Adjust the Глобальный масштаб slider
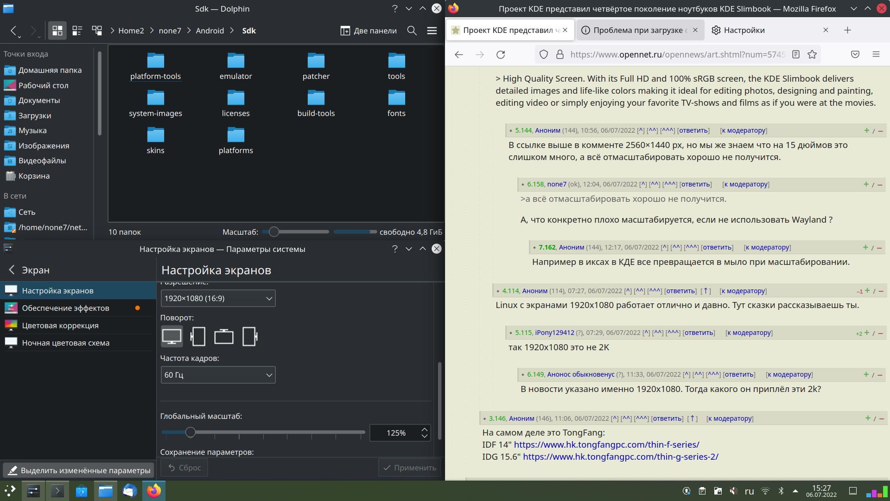The height and width of the screenshot is (501, 890). 263,432
